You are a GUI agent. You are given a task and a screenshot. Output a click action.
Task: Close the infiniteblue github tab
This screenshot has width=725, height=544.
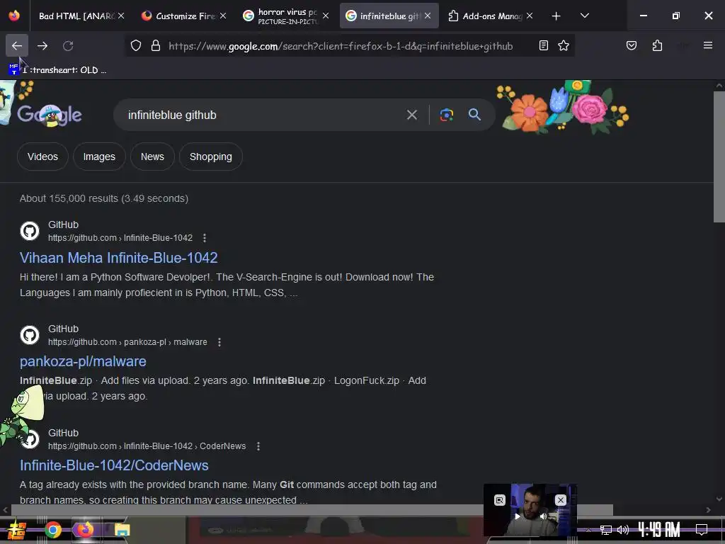[x=428, y=16]
